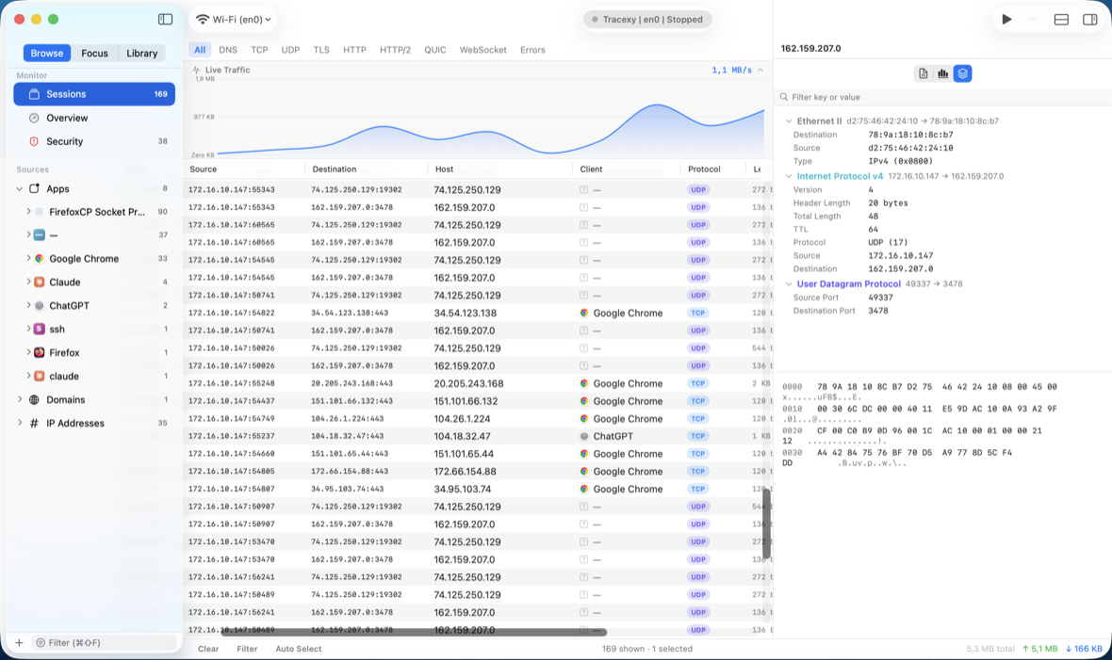Filter by WebSocket protocol
1112x660 pixels.
(482, 50)
